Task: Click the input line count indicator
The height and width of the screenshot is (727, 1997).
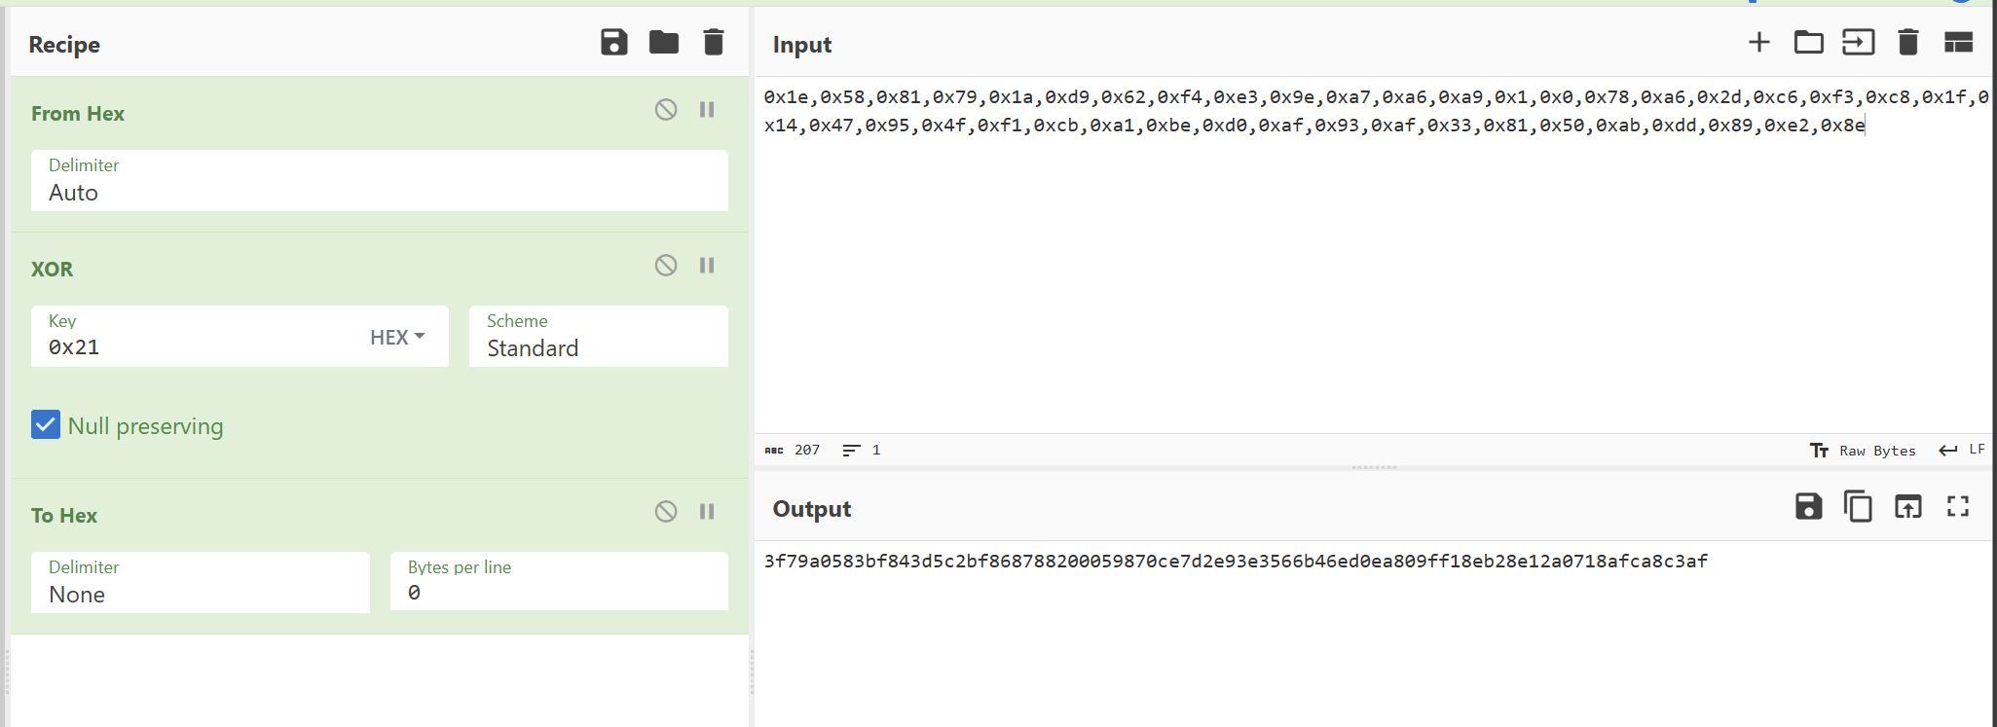Action: coord(862,450)
